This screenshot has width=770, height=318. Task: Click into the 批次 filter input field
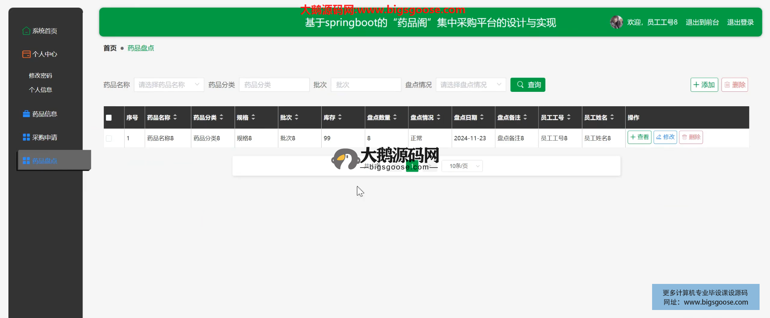pyautogui.click(x=365, y=85)
